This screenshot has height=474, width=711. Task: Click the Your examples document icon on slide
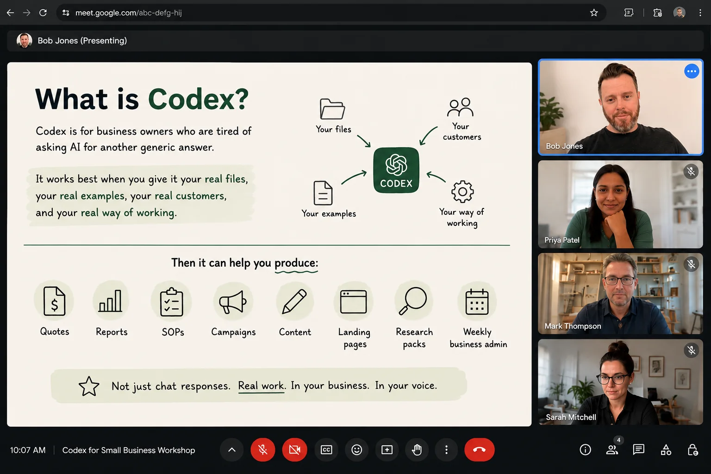(323, 193)
